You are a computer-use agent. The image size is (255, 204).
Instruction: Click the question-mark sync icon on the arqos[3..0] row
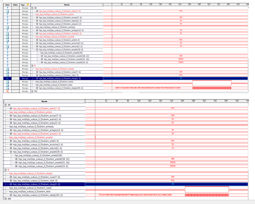(x=7, y=24)
